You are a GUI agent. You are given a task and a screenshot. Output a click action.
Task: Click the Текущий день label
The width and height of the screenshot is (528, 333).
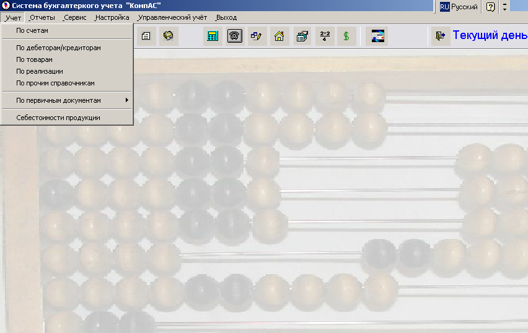point(490,35)
